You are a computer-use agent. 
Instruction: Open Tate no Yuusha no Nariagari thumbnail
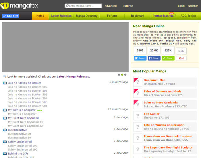pos(138,127)
